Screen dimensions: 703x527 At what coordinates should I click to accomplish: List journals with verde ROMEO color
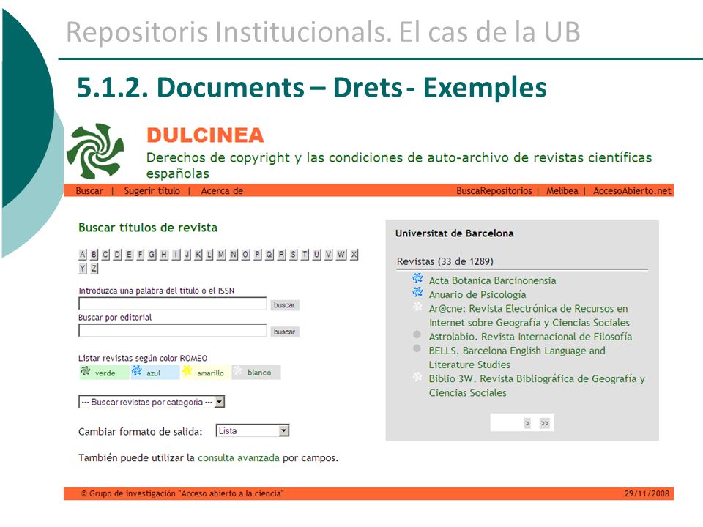104,373
